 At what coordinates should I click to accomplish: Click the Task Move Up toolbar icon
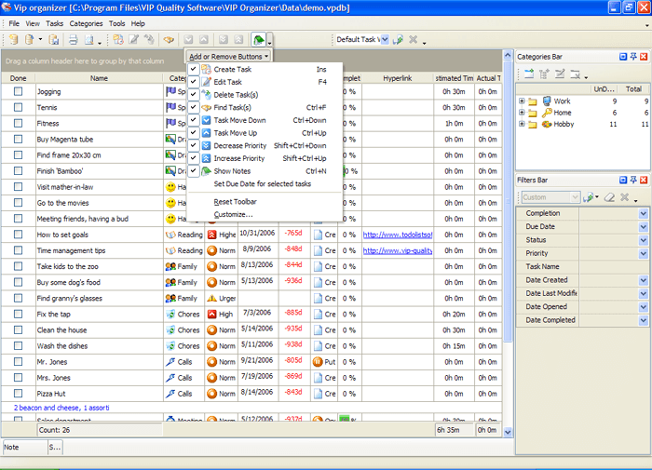tap(204, 40)
